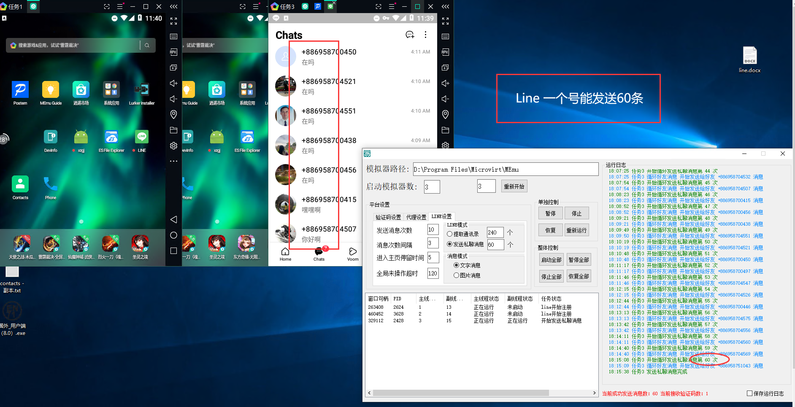Click the 模拟器路径 input field
This screenshot has height=407, width=795.
pos(506,169)
